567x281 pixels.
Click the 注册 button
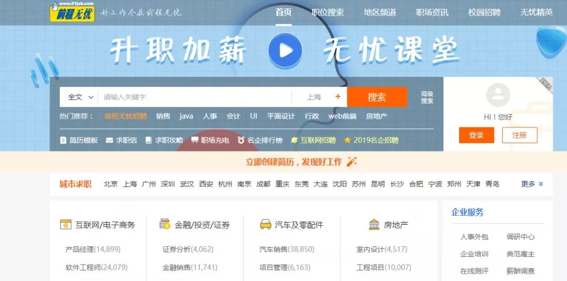(x=520, y=135)
